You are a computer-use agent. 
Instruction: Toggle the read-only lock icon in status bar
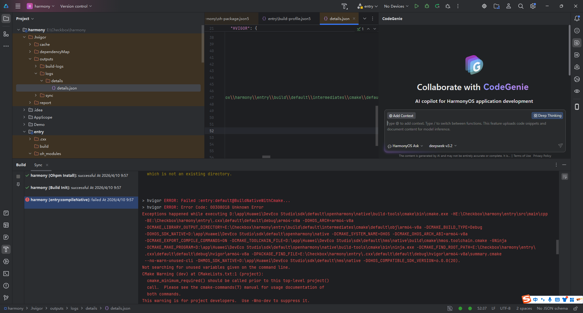click(x=575, y=308)
